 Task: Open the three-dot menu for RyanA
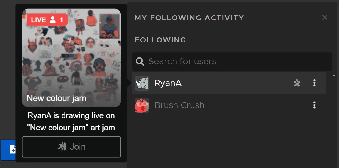click(x=315, y=83)
